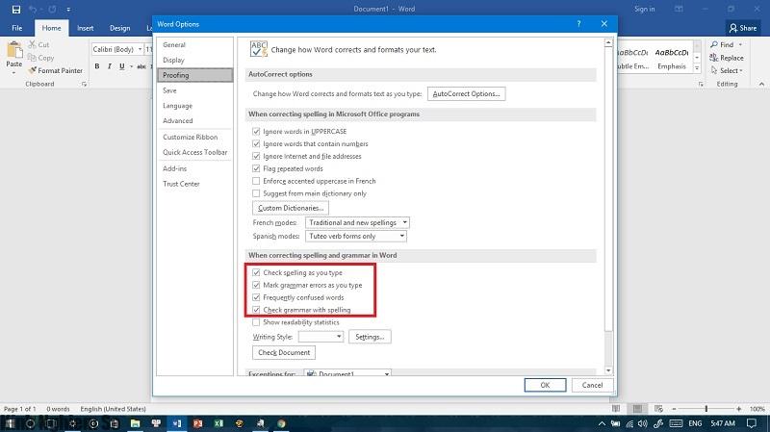Toggle Ignore words that contain numbers
770x432 pixels.
(256, 143)
